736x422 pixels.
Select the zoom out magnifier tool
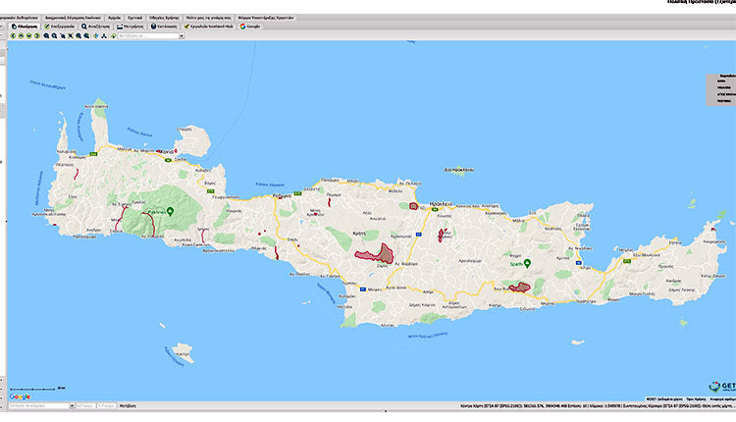[x=54, y=35]
